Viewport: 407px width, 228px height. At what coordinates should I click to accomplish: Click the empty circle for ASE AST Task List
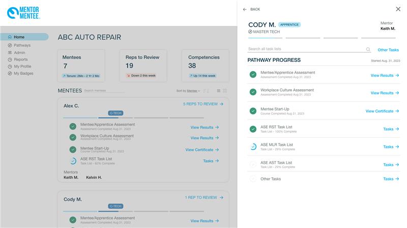coord(253,164)
